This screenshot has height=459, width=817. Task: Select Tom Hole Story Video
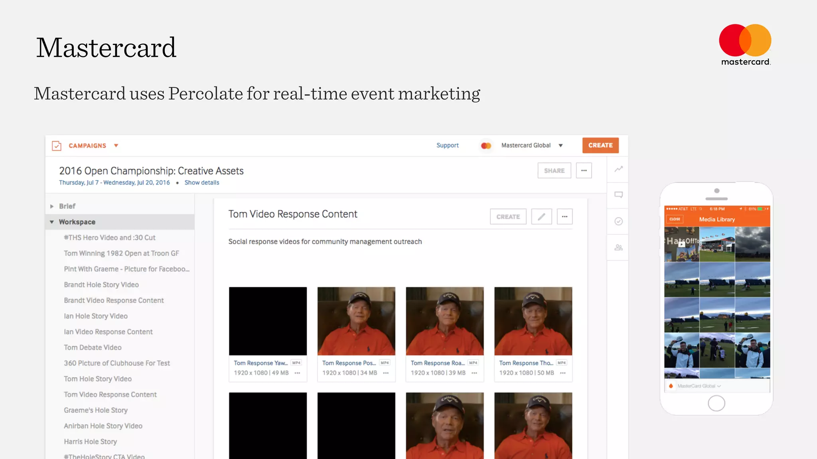tap(98, 379)
